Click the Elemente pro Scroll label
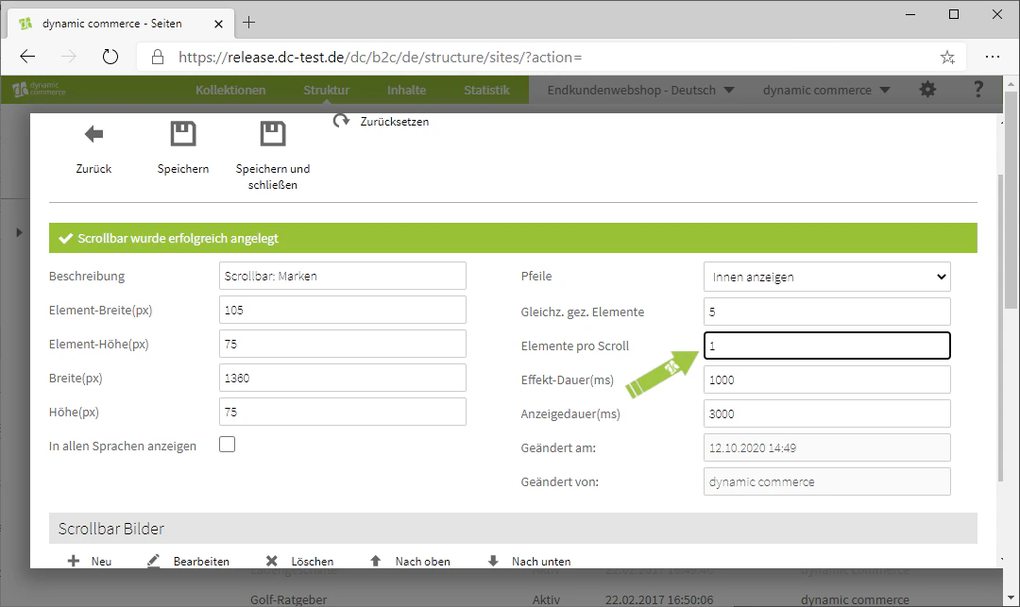Image resolution: width=1020 pixels, height=607 pixels. tap(575, 346)
